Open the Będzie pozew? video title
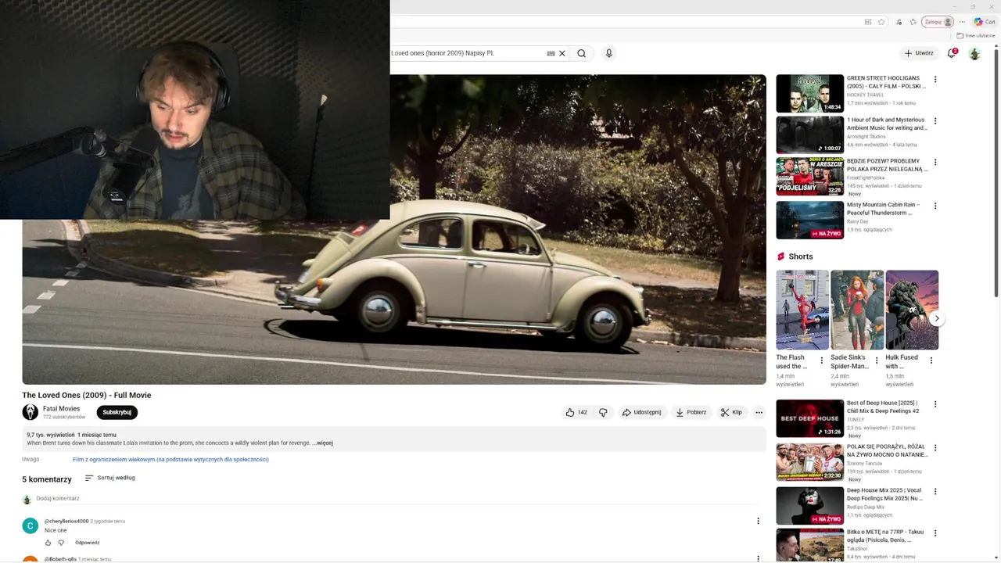This screenshot has height=563, width=1001. 887,165
